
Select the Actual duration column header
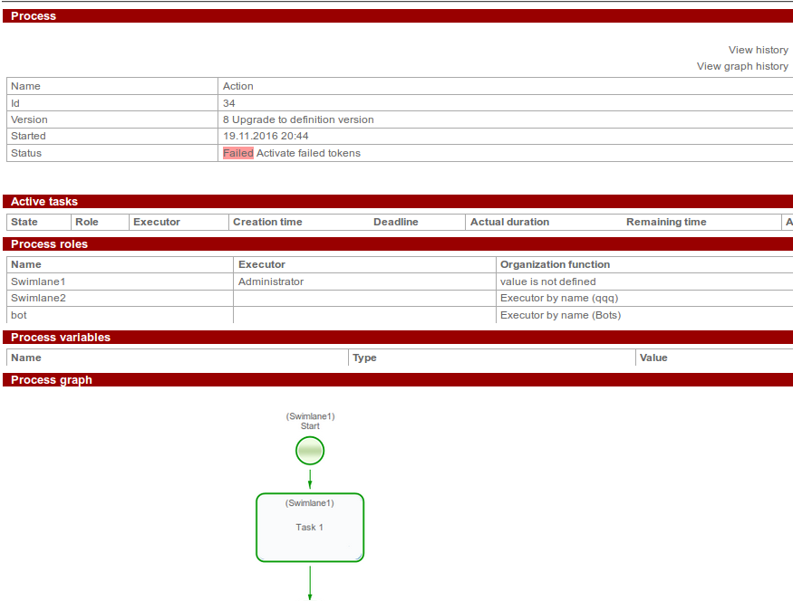click(509, 222)
